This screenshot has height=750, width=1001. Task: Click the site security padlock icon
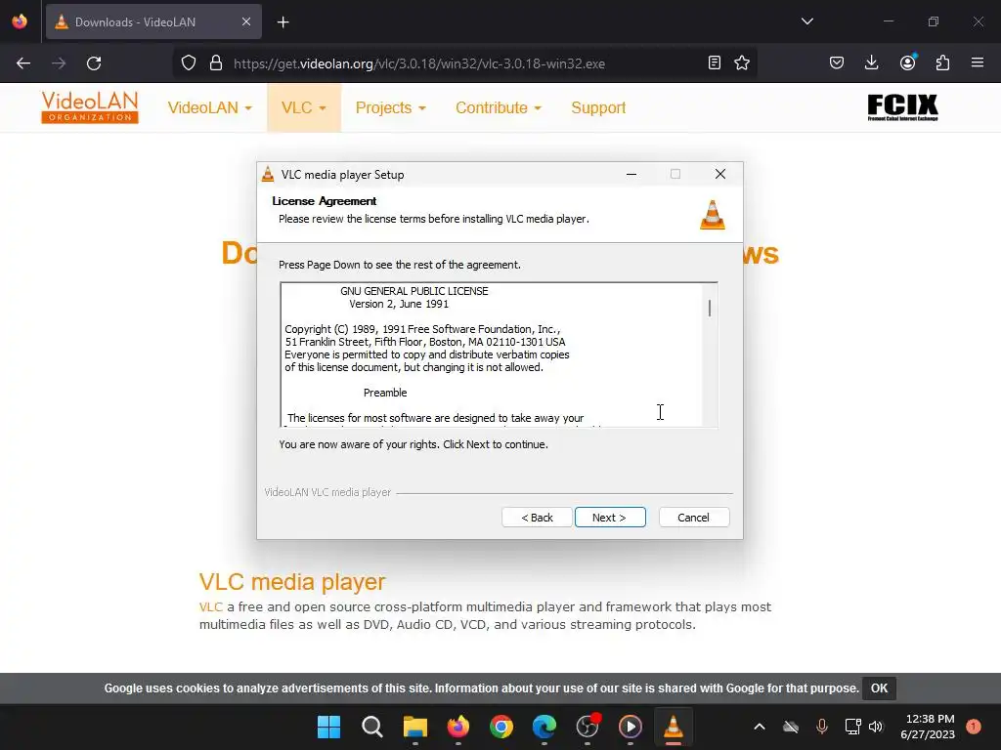click(x=216, y=63)
